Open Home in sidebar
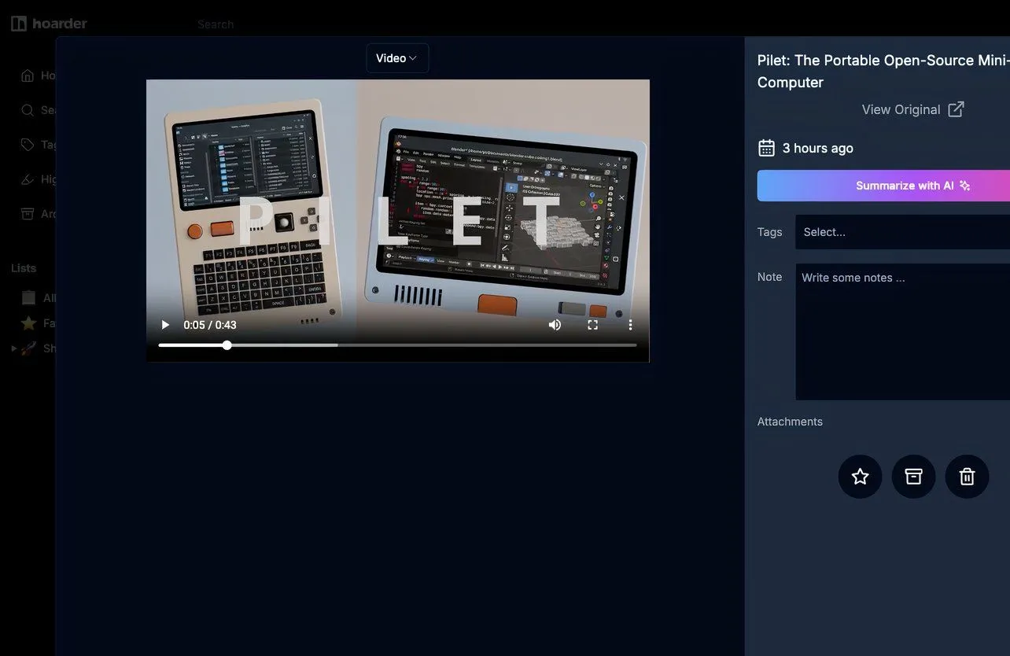1010x656 pixels. 38,76
